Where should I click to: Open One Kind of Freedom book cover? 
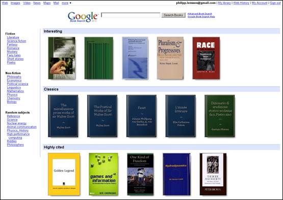coord(140,174)
